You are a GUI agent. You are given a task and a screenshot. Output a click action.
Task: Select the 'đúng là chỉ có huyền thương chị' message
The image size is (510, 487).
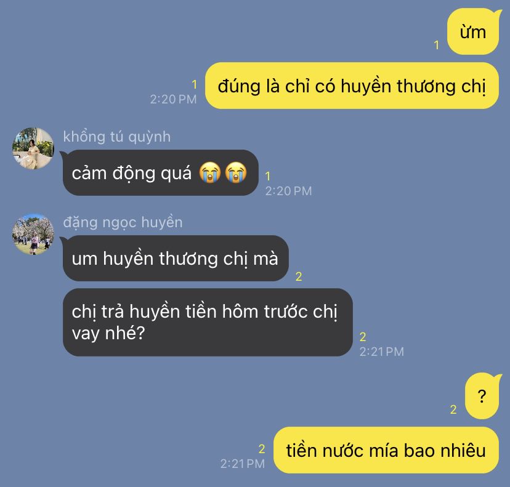point(352,86)
